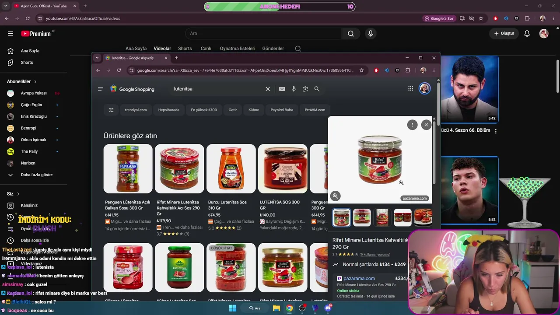Open the Google apps grid
The width and height of the screenshot is (560, 315).
[410, 89]
